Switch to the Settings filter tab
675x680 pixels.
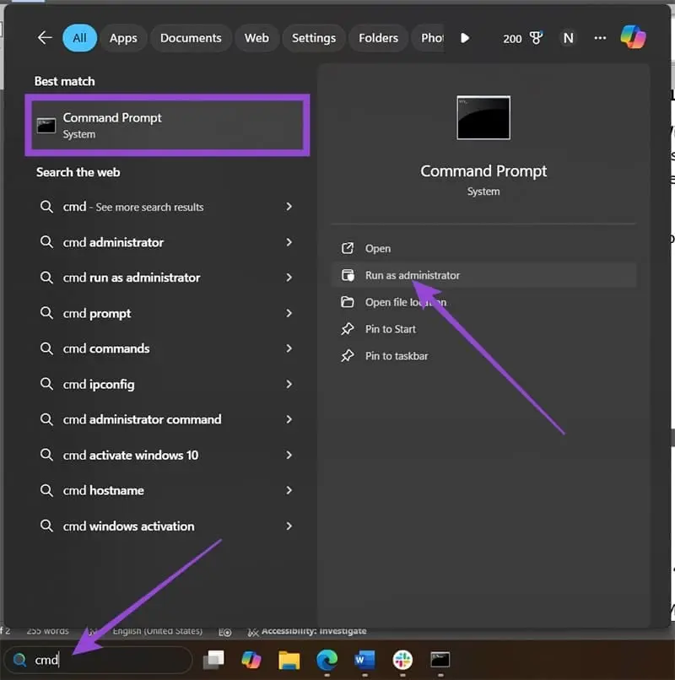[x=314, y=38]
